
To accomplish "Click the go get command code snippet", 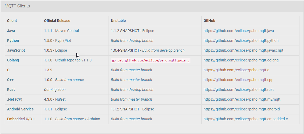I will tap(151, 60).
